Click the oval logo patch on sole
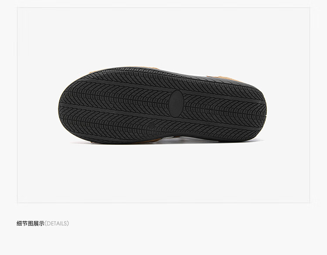 [177, 104]
